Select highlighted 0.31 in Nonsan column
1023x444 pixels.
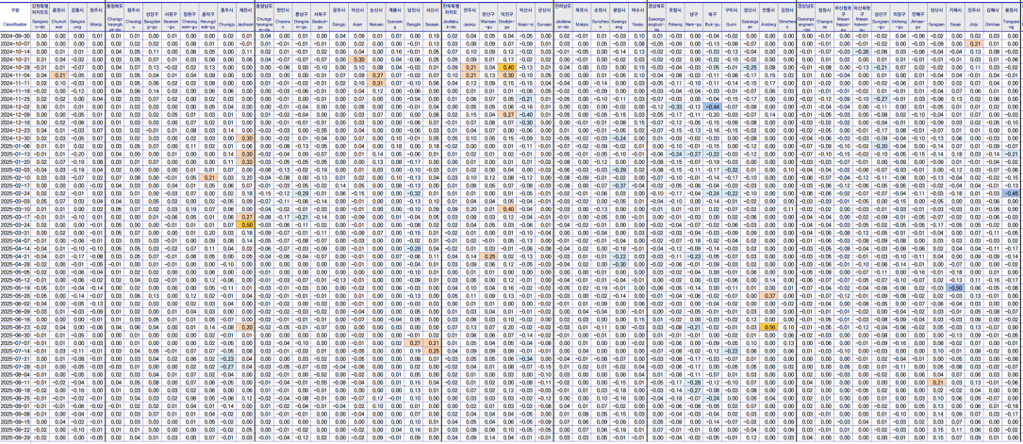376,83
